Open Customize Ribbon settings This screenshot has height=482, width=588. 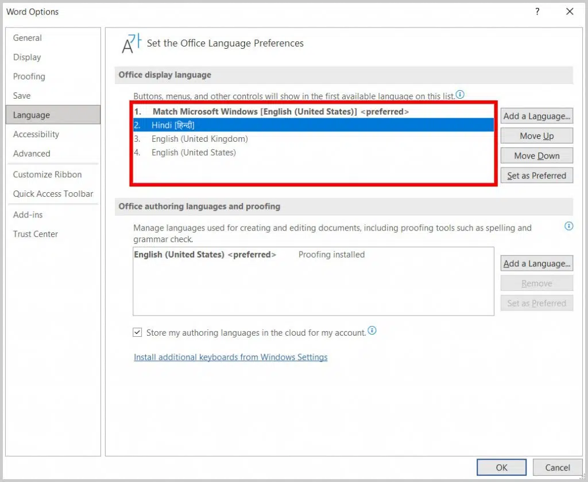point(53,174)
